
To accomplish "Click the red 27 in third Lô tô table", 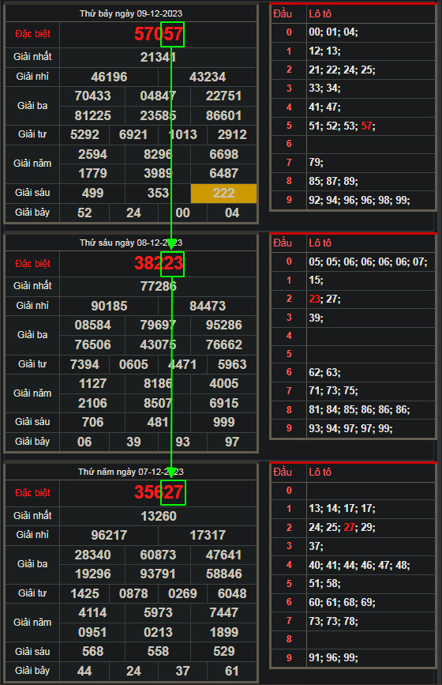I will click(349, 527).
